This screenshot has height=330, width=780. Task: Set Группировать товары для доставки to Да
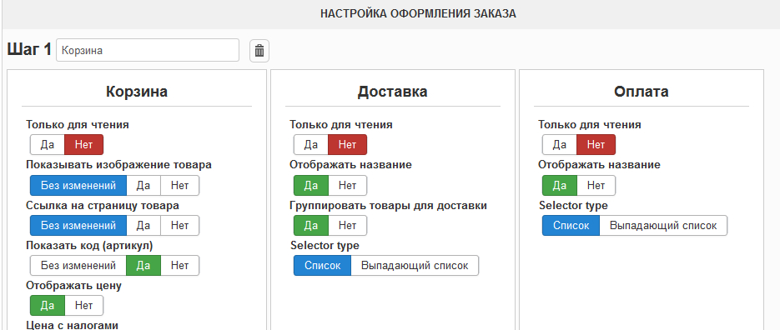311,225
